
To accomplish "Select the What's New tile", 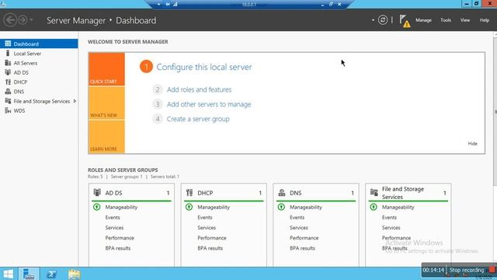I will coord(106,103).
